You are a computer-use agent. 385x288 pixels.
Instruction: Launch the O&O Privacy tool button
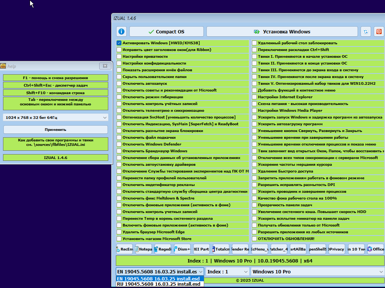[336, 249]
